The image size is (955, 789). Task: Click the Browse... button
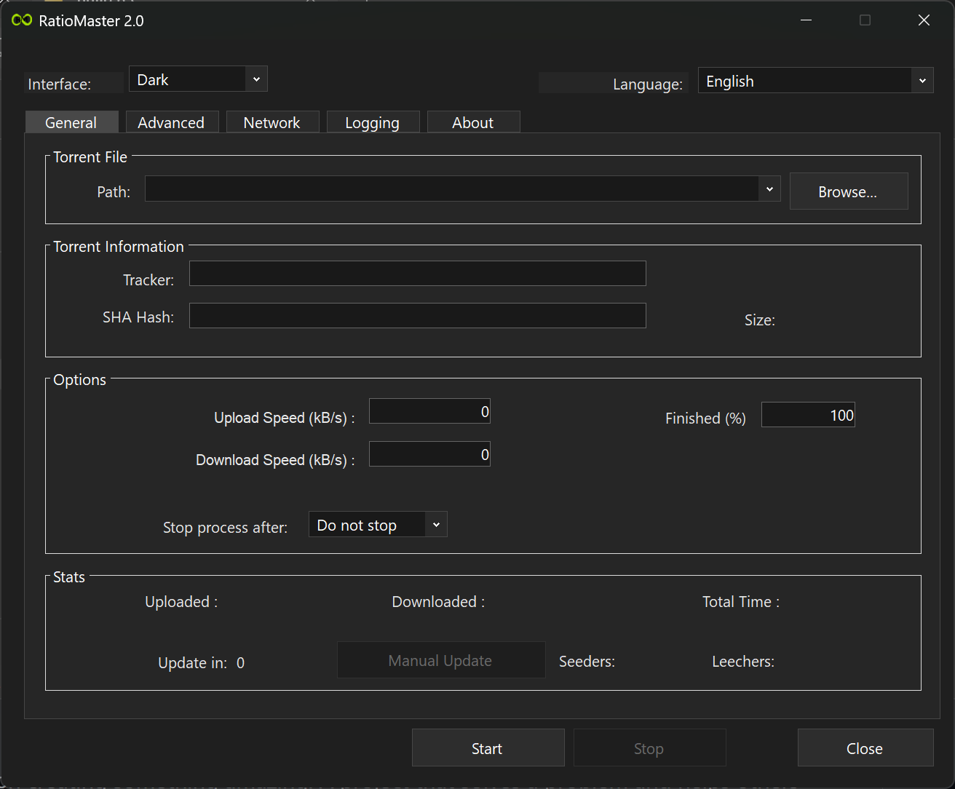click(849, 191)
